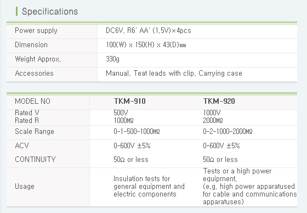Viewport: 307px width, 213px height.
Task: Click the DC6V battery specification text
Action: coord(148,31)
